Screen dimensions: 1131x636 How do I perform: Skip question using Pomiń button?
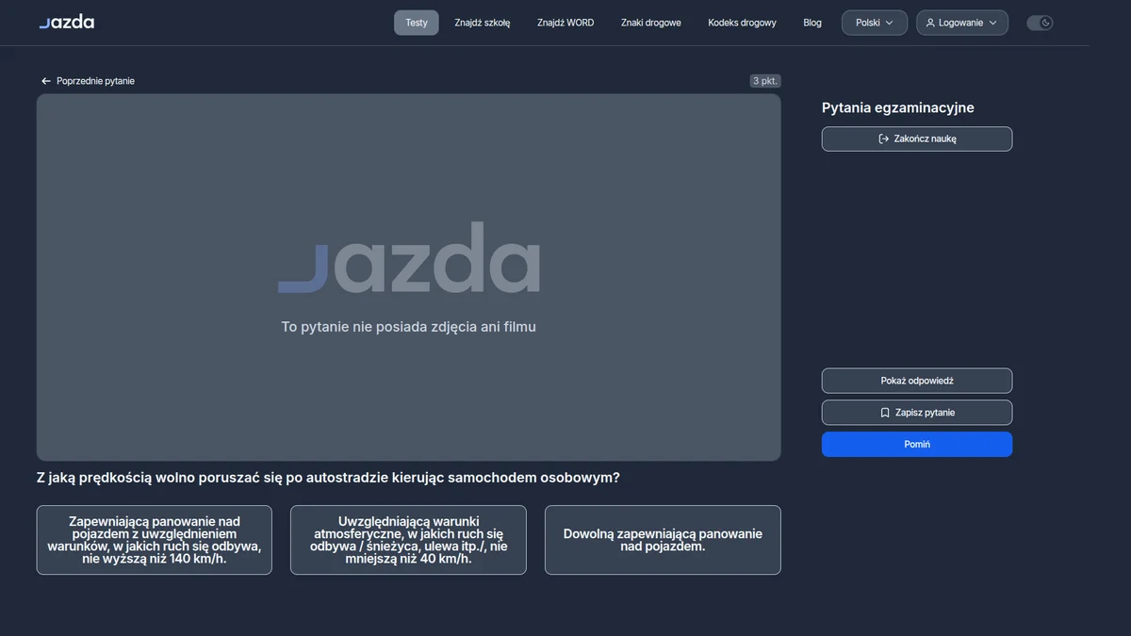coord(917,445)
